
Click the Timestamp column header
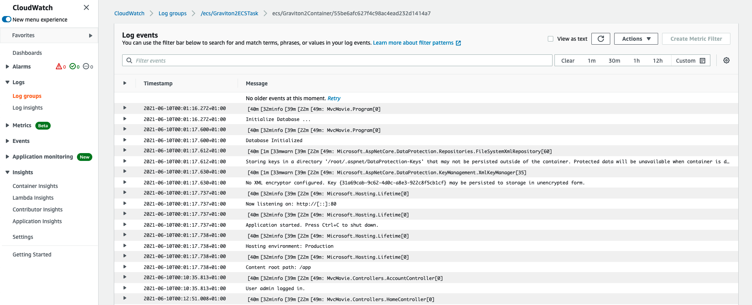coord(158,83)
